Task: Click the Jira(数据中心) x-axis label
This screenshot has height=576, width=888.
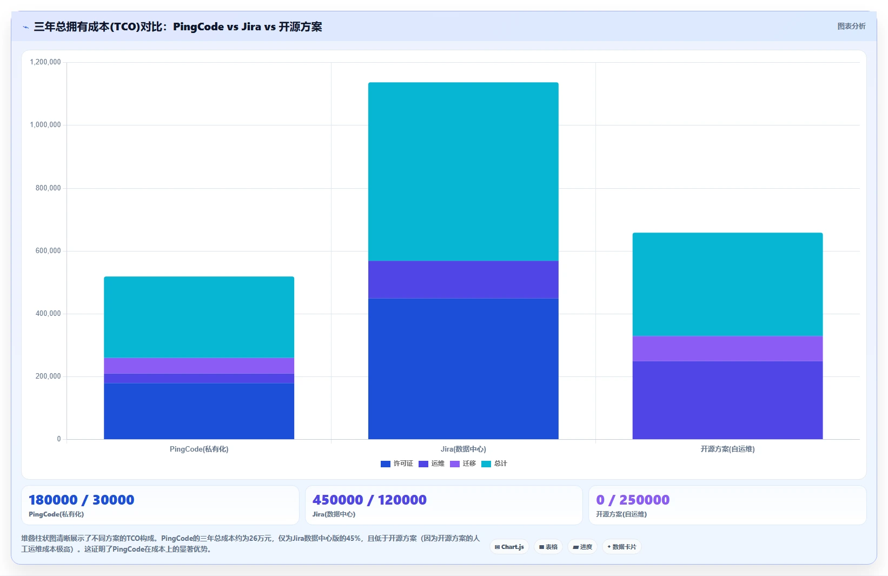Action: tap(463, 449)
